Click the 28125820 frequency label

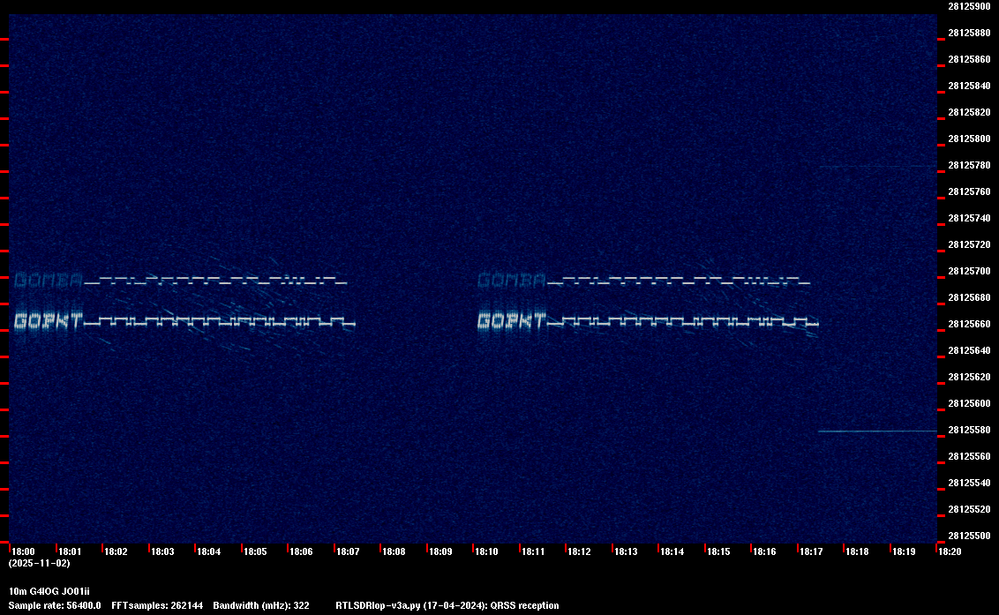pos(969,112)
